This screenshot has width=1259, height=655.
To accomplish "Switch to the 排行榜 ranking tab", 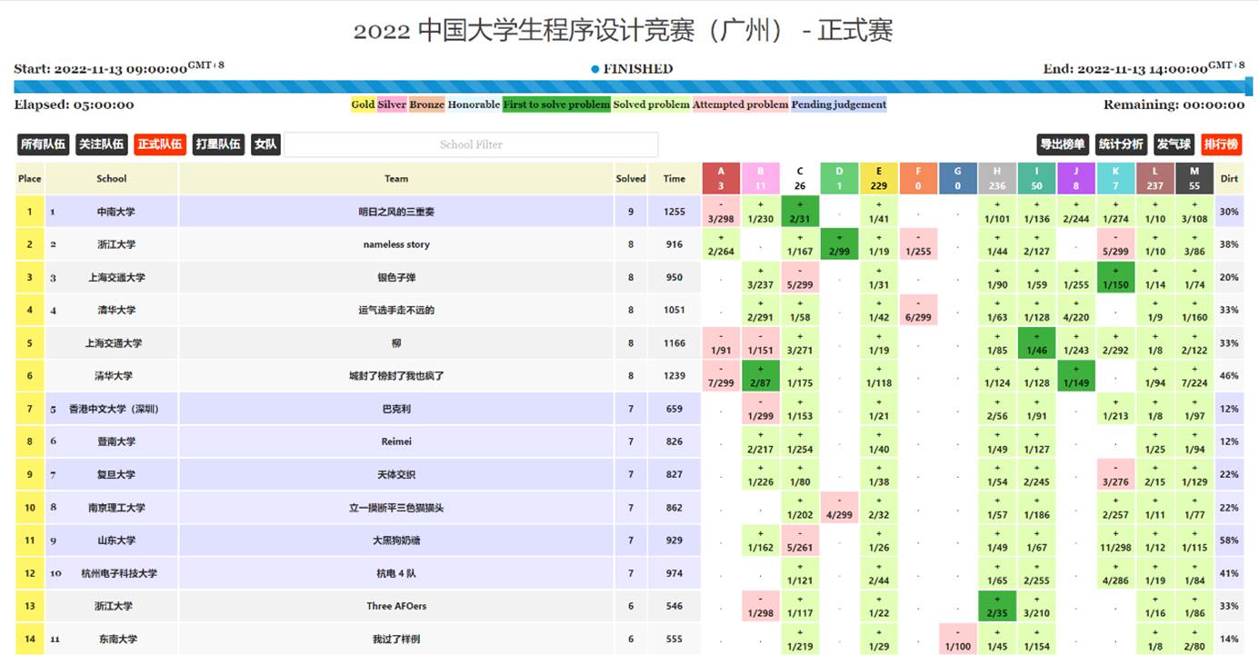I will coord(1221,144).
